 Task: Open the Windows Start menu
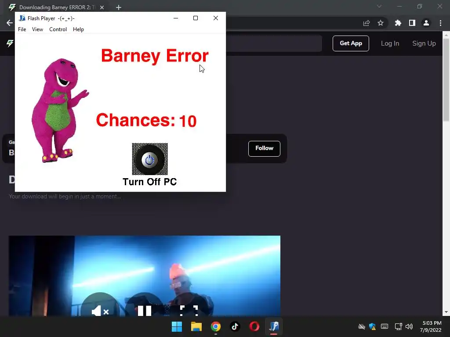tap(177, 326)
